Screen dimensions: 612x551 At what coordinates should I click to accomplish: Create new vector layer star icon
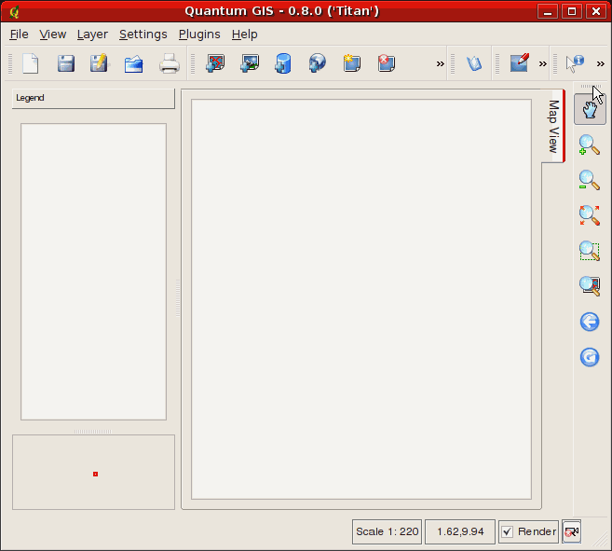[352, 63]
